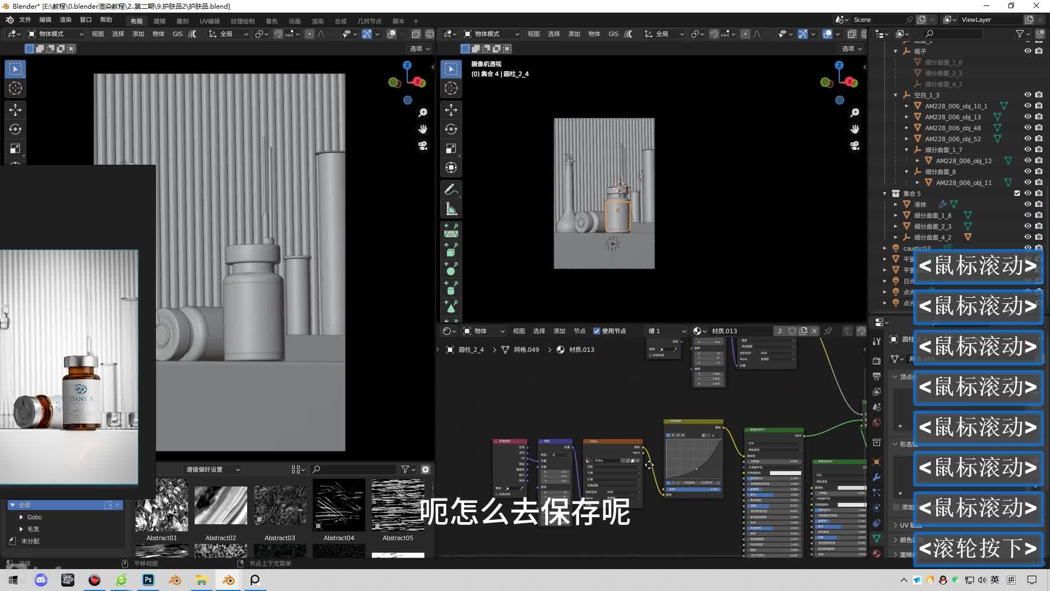Viewport: 1050px width, 591px height.
Task: Open 添加 menu in camera viewport header
Action: click(574, 34)
